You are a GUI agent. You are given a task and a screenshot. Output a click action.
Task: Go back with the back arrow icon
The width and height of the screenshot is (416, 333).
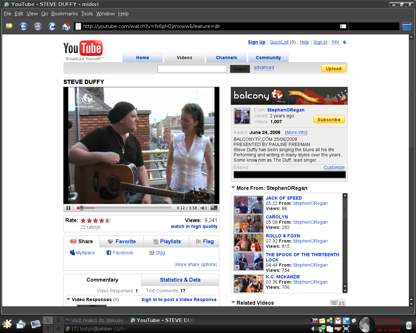pos(23,26)
